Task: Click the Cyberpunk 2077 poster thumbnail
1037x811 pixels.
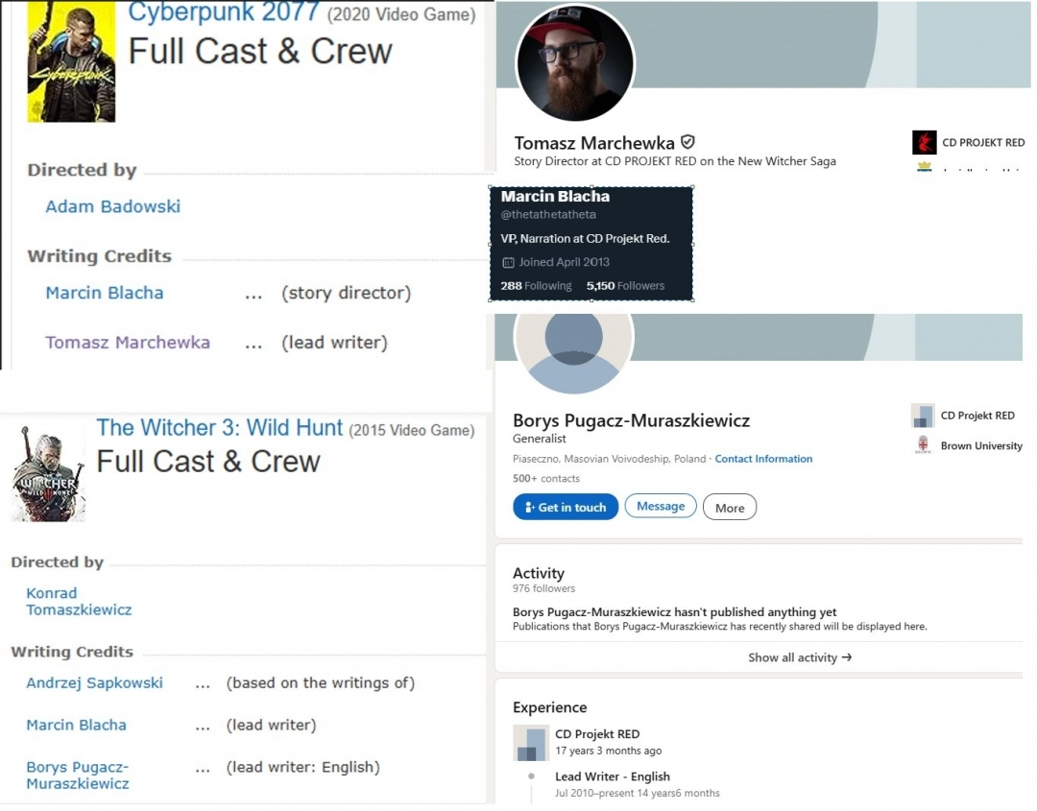Action: pyautogui.click(x=71, y=61)
